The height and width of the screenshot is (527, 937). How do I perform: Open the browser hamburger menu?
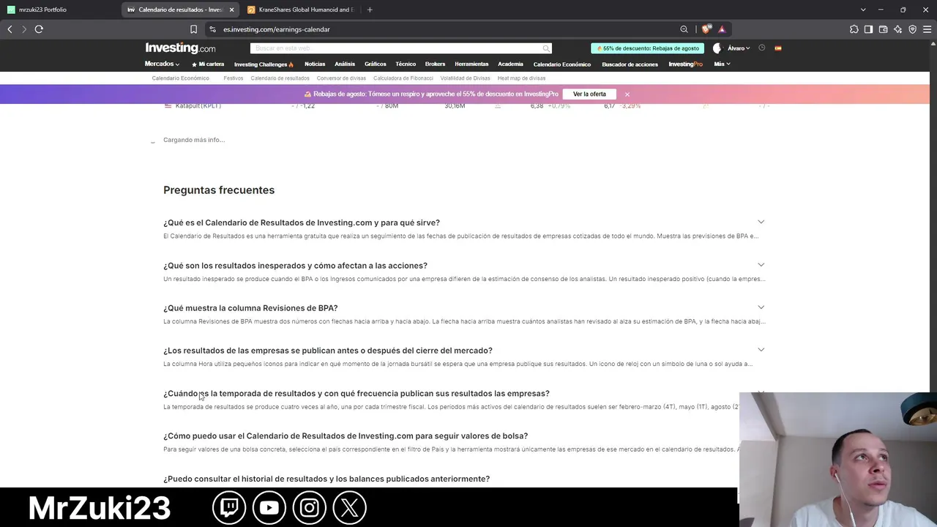(927, 29)
